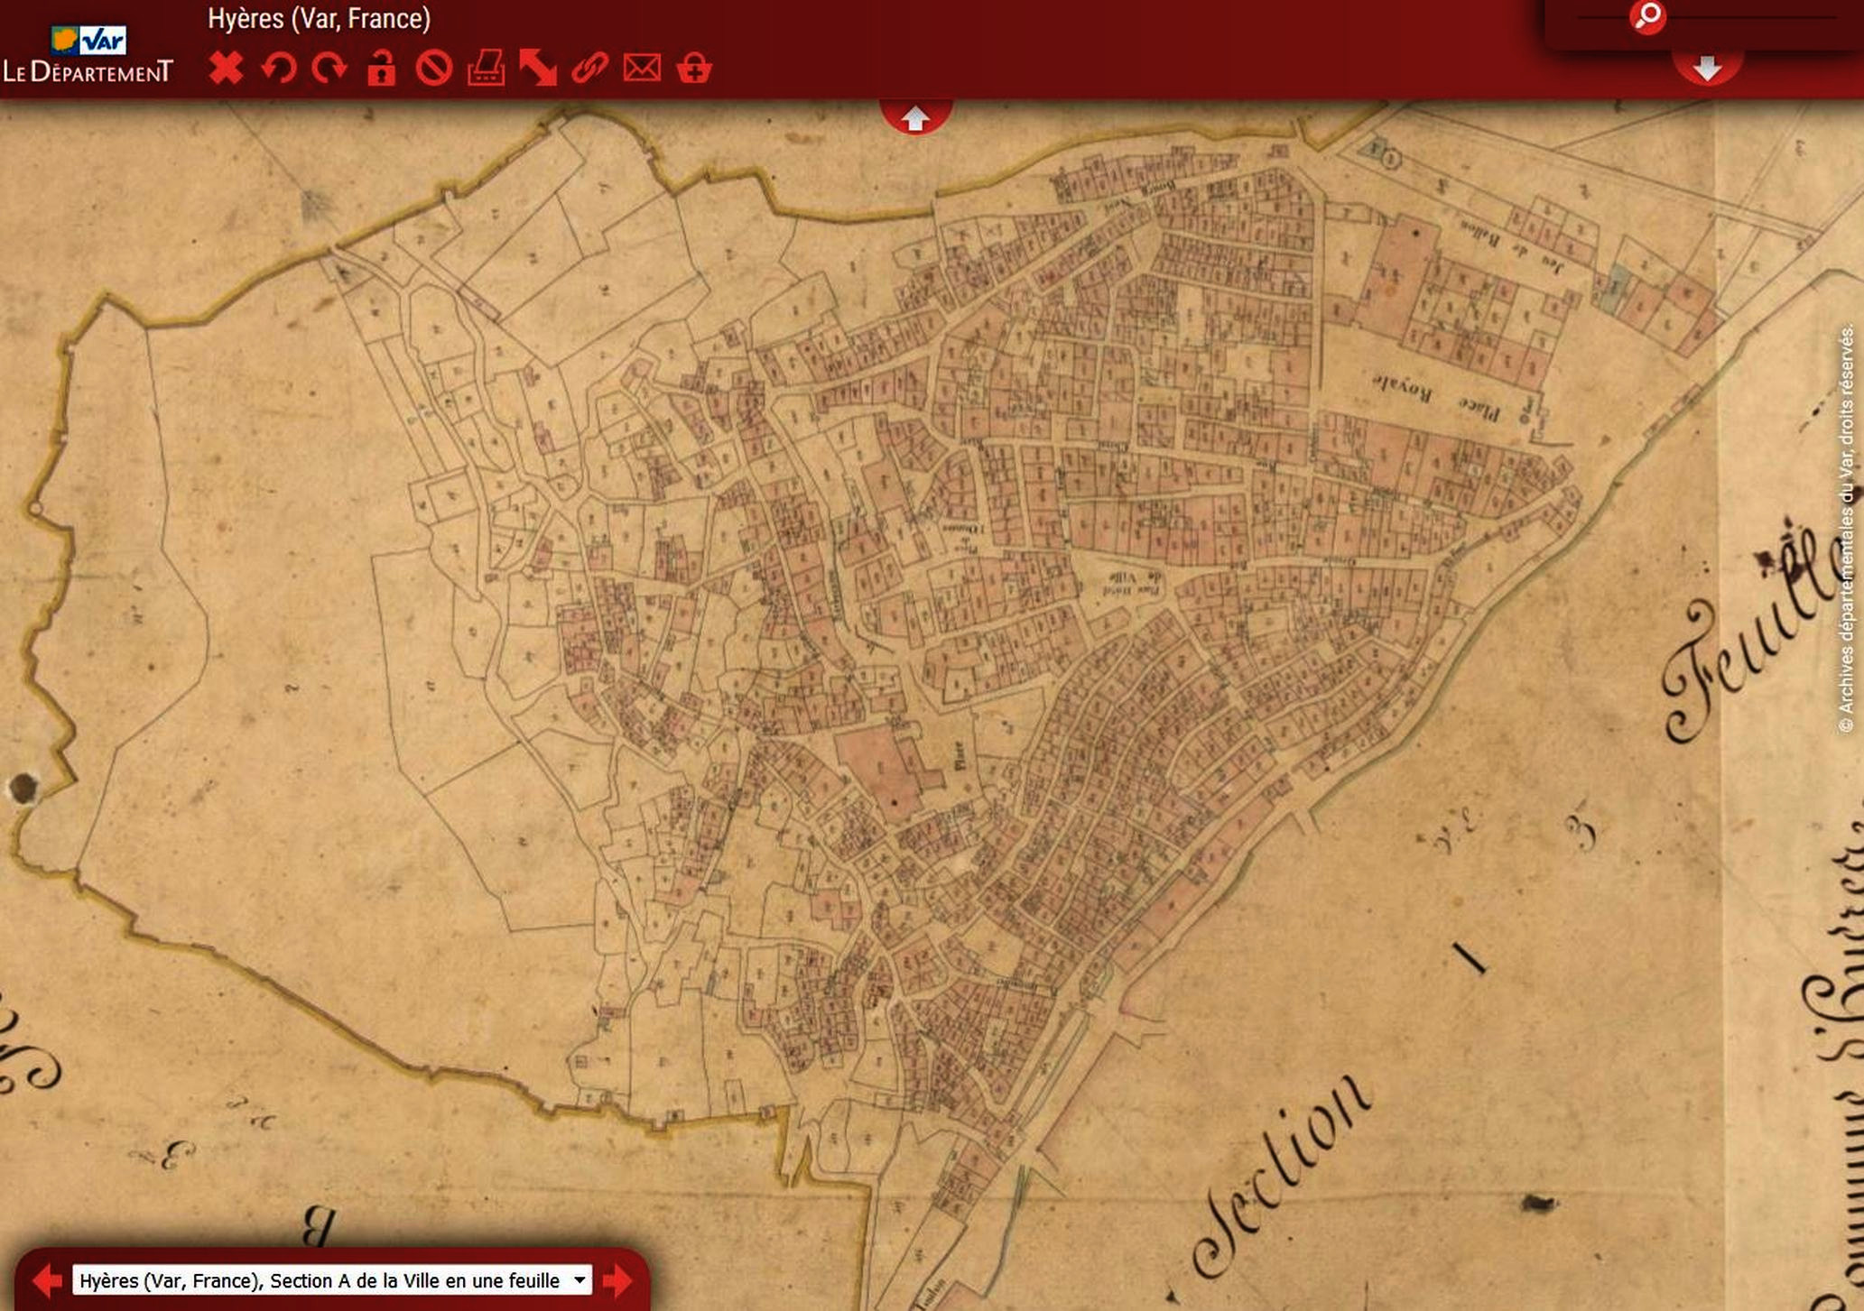Click the prohibition icon in the toolbar
The image size is (1864, 1311).
[x=435, y=68]
